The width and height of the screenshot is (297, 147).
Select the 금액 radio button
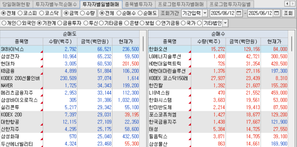pos(66,13)
